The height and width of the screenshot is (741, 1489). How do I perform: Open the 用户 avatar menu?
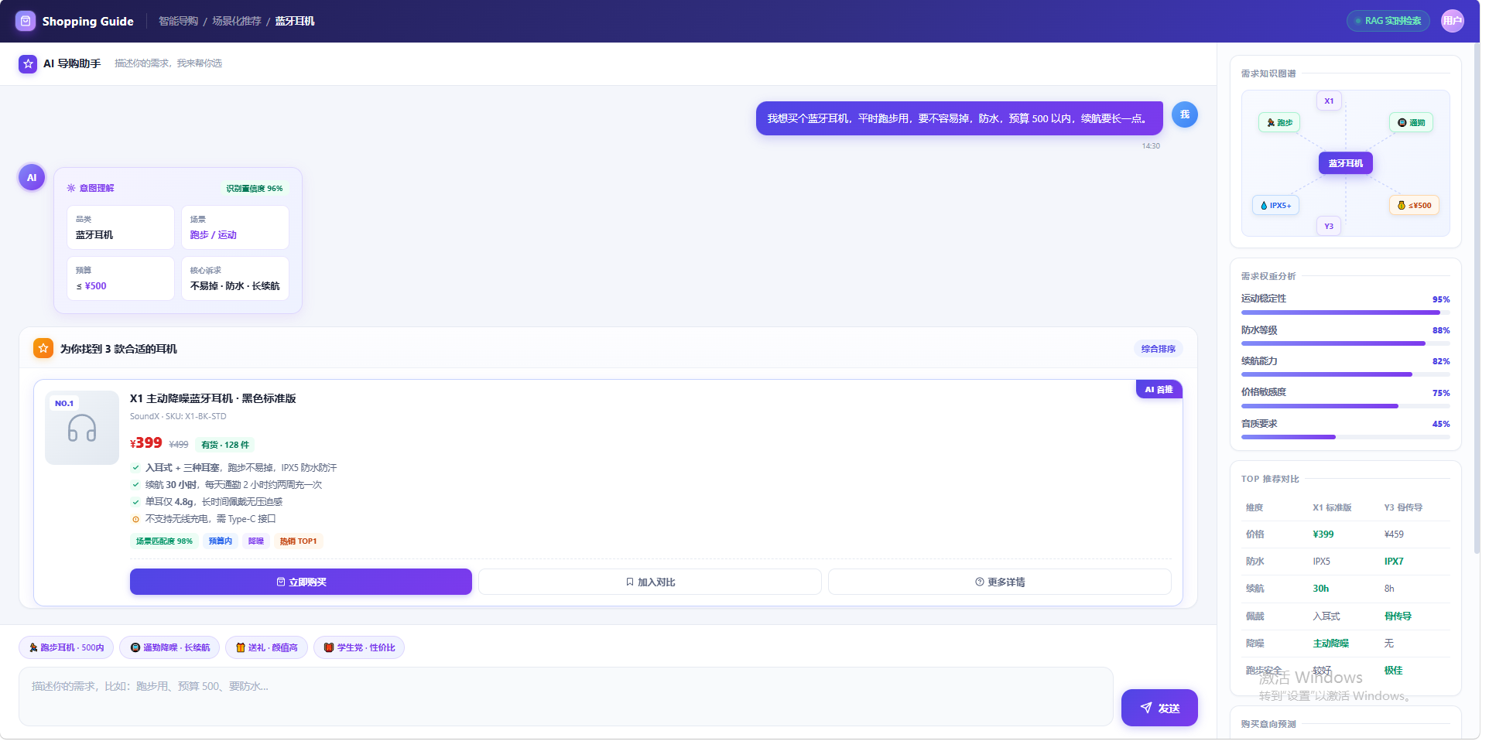tap(1452, 21)
